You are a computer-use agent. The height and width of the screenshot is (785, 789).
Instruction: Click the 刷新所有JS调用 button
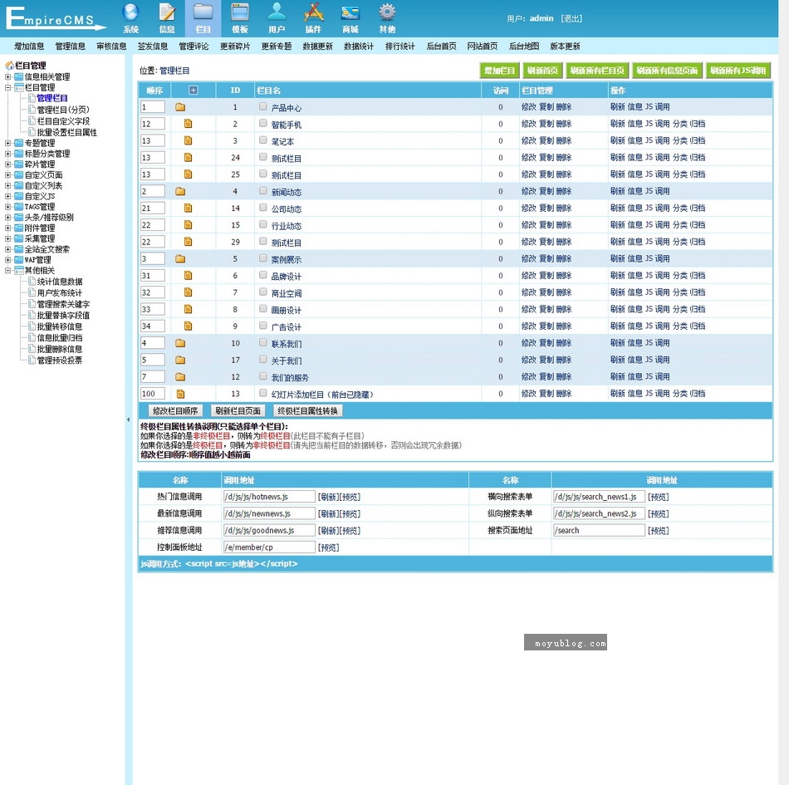tap(738, 71)
